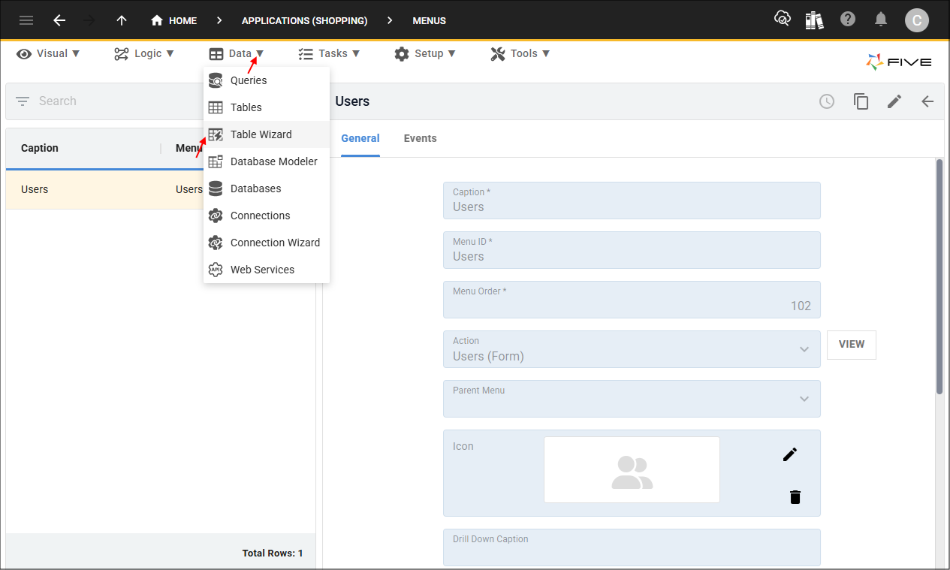The width and height of the screenshot is (950, 570).
Task: Click the pencil edit icon in Users header
Action: (894, 101)
